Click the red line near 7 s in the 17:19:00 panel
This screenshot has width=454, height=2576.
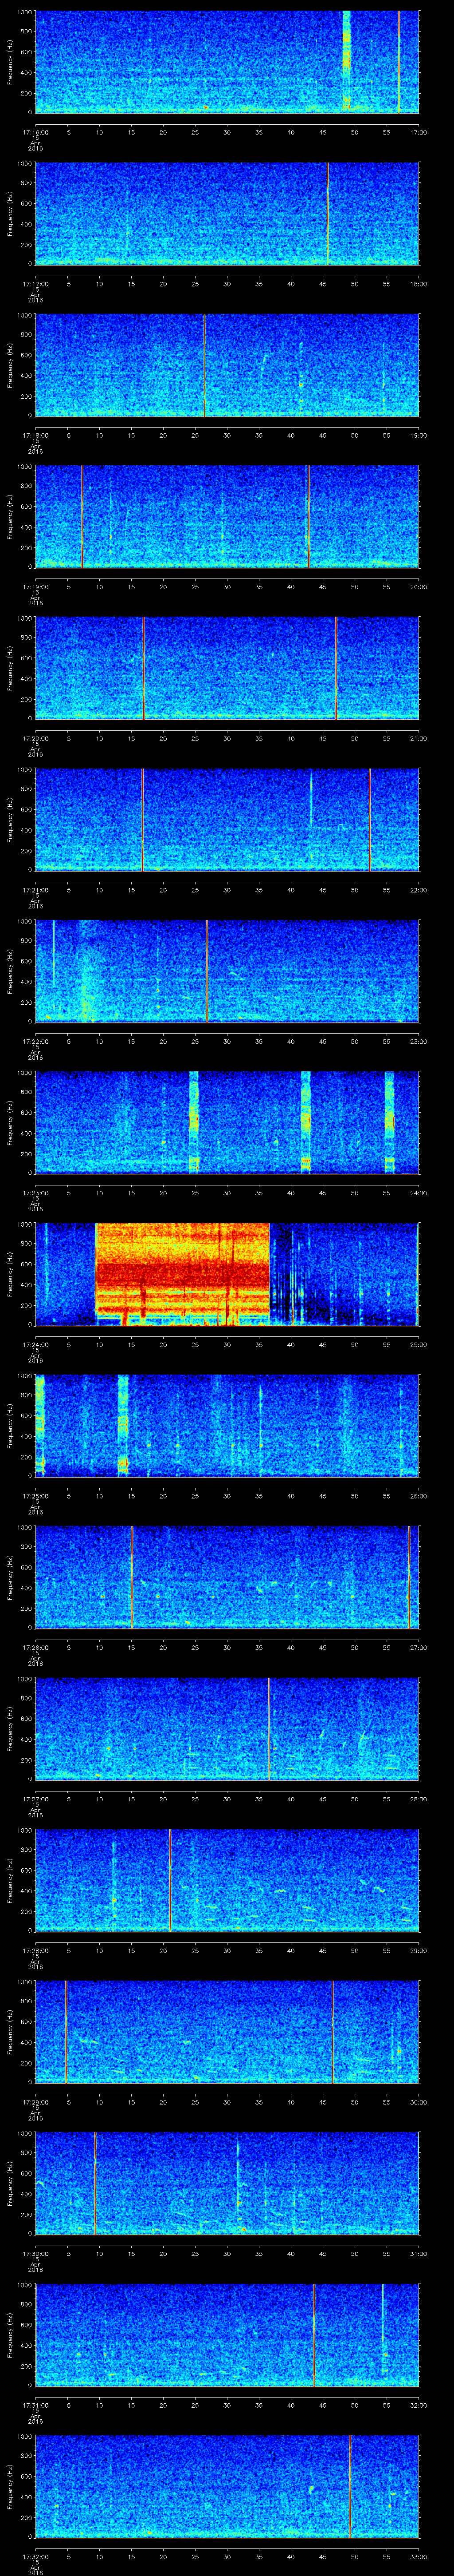tap(82, 516)
